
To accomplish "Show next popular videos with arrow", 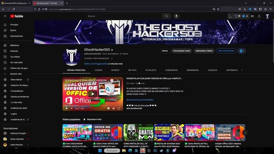I will 245,133.
